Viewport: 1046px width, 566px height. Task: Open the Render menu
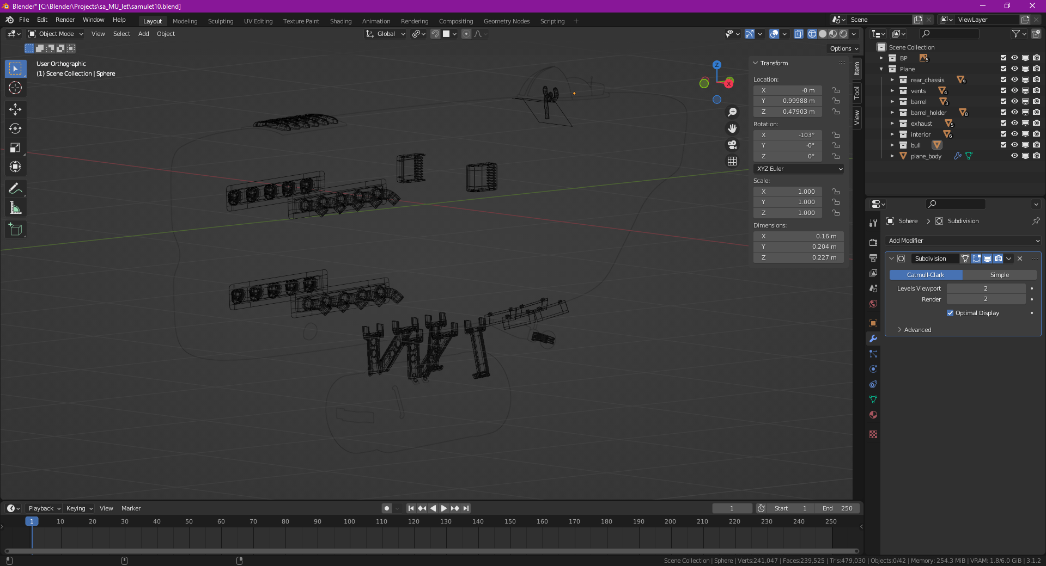pos(65,20)
